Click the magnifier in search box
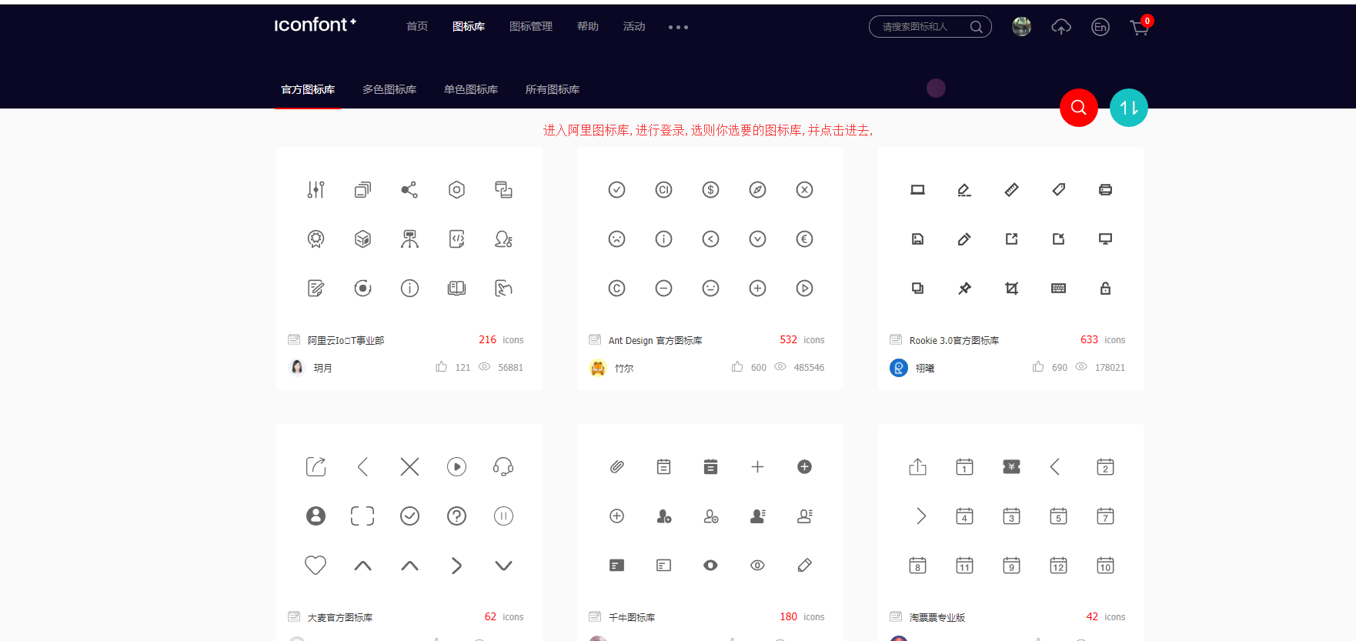Screen dimensions: 1356x641 click(x=977, y=27)
